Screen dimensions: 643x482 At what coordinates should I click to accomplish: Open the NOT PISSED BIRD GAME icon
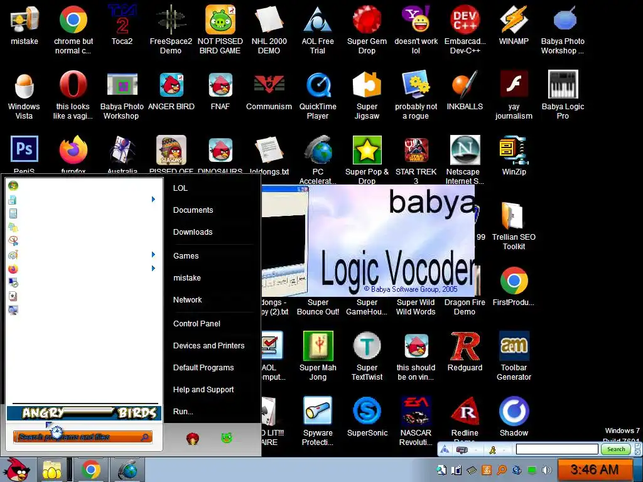(x=220, y=19)
